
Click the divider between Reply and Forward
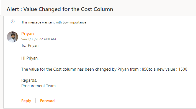pyautogui.click(x=36, y=101)
